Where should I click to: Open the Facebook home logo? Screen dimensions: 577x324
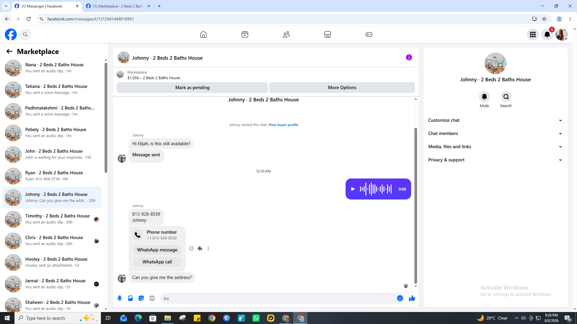pos(11,34)
